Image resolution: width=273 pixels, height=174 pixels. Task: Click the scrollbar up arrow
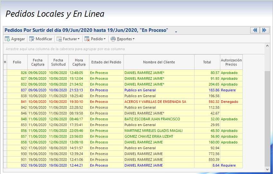pos(267,46)
